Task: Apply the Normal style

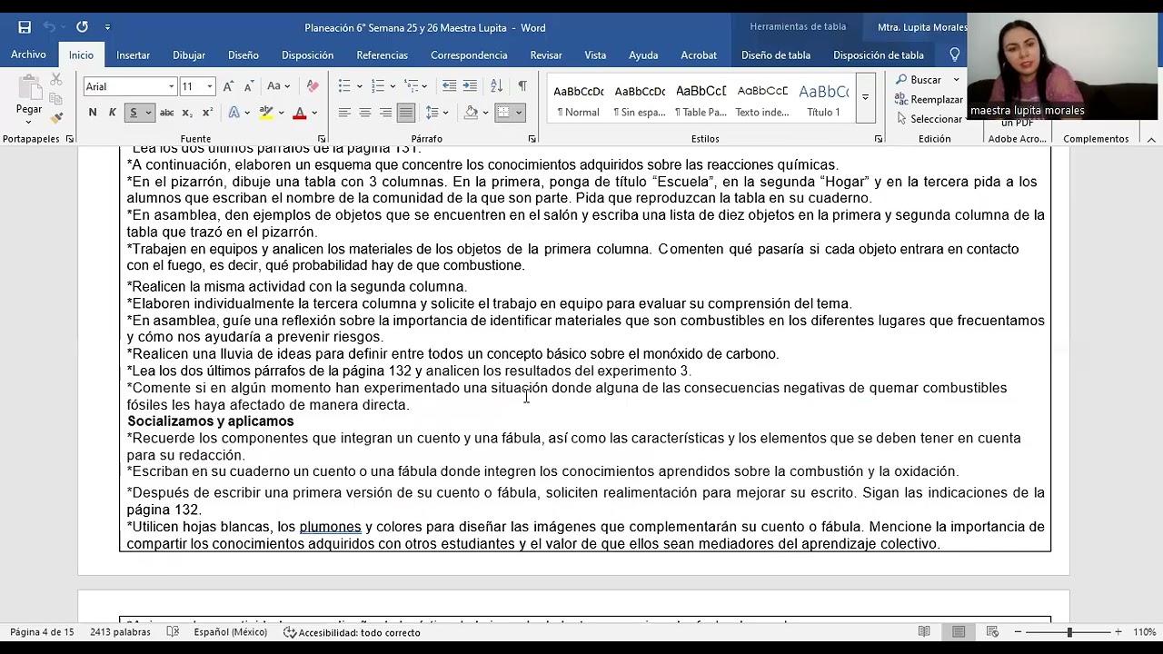Action: [x=579, y=99]
